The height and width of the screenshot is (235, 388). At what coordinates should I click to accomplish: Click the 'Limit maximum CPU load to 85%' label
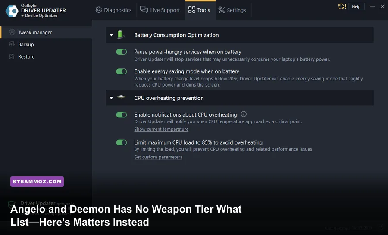(x=198, y=142)
